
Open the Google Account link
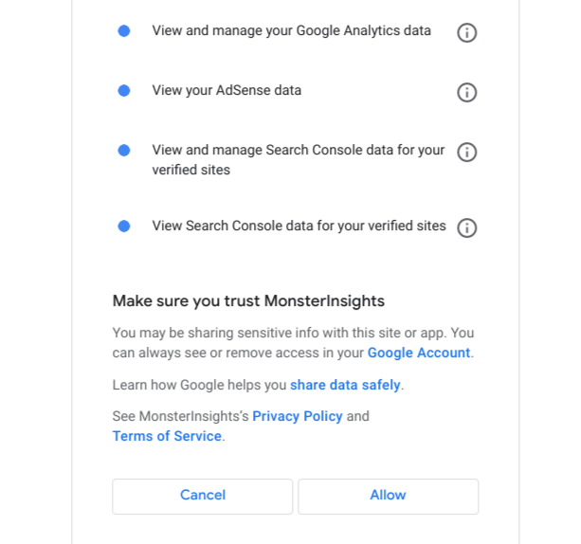coord(419,353)
